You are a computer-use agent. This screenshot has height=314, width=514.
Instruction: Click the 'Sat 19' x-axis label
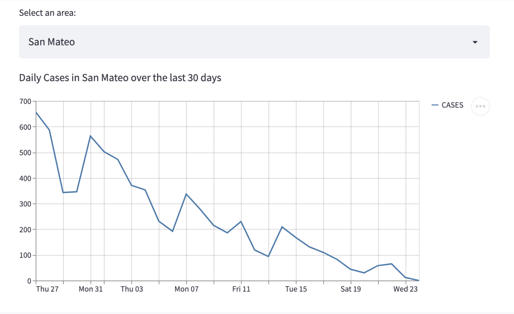coord(351,289)
